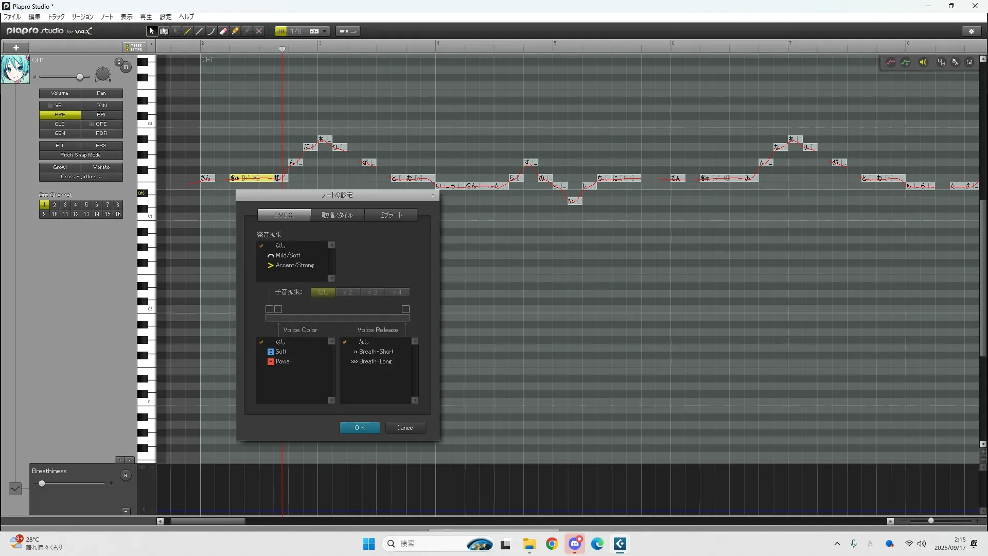Toggle the speaker note preview icon
Image resolution: width=988 pixels, height=556 pixels.
pos(923,62)
